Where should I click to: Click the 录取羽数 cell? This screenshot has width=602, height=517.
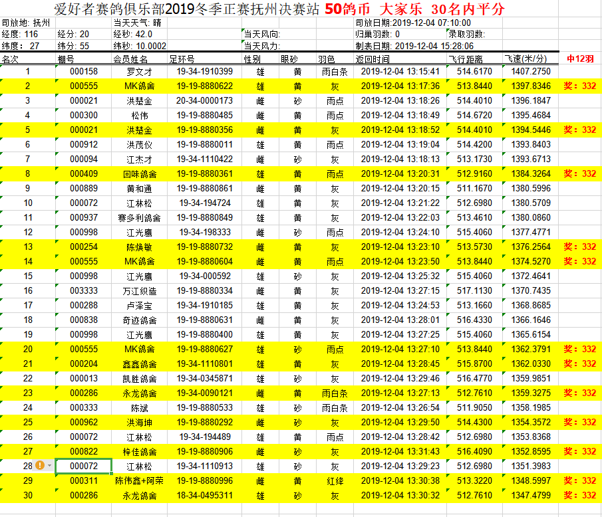[x=467, y=34]
